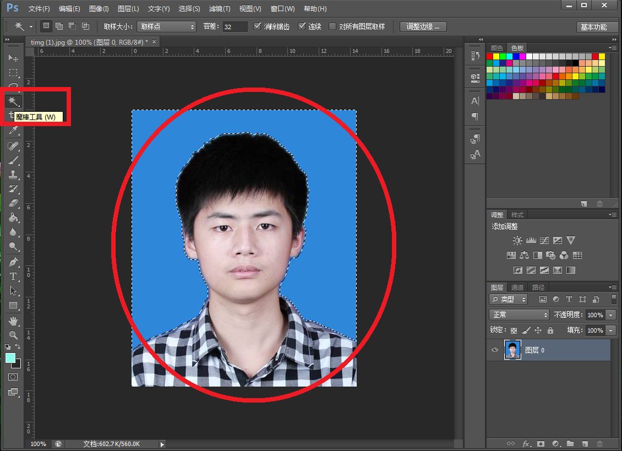Hide 图层 0 using the eye icon
Screen dimensions: 622x451
pos(494,350)
